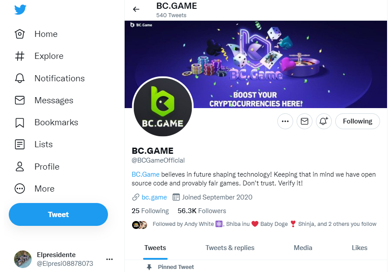Turn on notifications for BC.GAME tweets
Viewport: 391px width, 272px height.
tap(324, 121)
